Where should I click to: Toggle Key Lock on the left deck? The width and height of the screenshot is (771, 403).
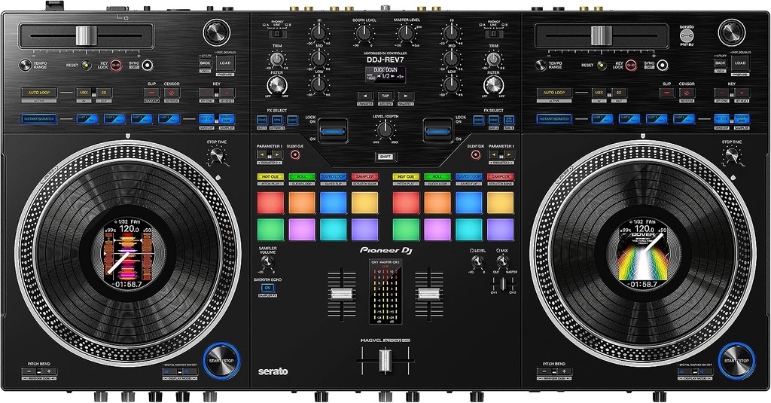click(116, 65)
